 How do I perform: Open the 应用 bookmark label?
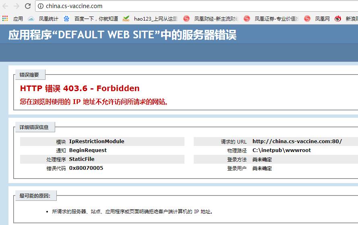18,19
